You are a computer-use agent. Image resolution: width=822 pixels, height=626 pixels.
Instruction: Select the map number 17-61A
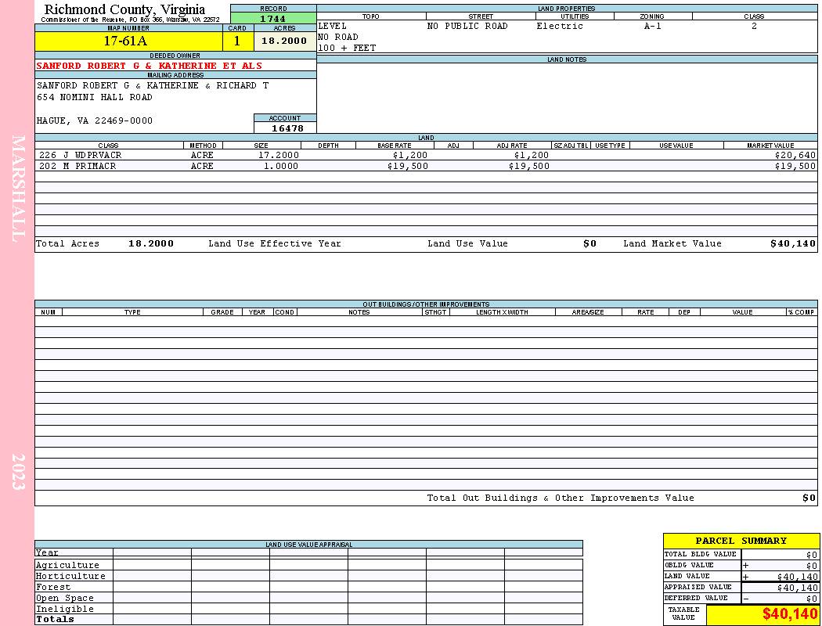[x=124, y=41]
